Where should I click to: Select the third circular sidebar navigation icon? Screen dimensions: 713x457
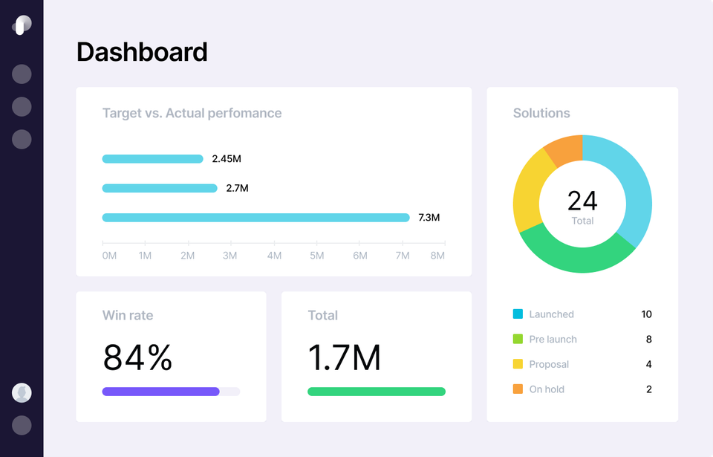22,137
